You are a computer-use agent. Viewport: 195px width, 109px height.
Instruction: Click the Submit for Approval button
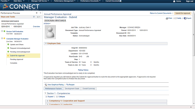pos(183,13)
